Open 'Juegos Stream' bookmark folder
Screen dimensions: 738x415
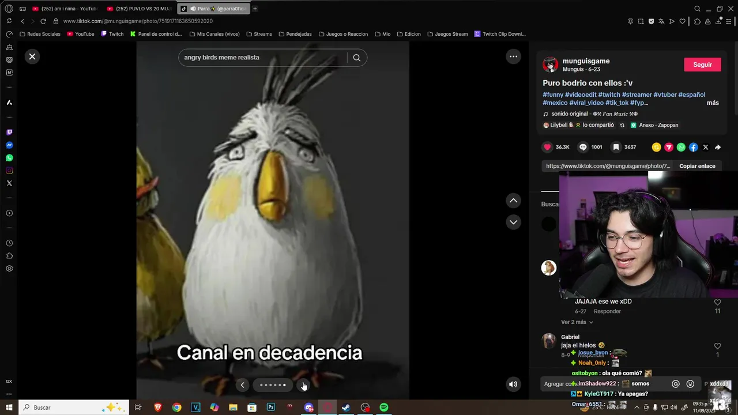(447, 34)
